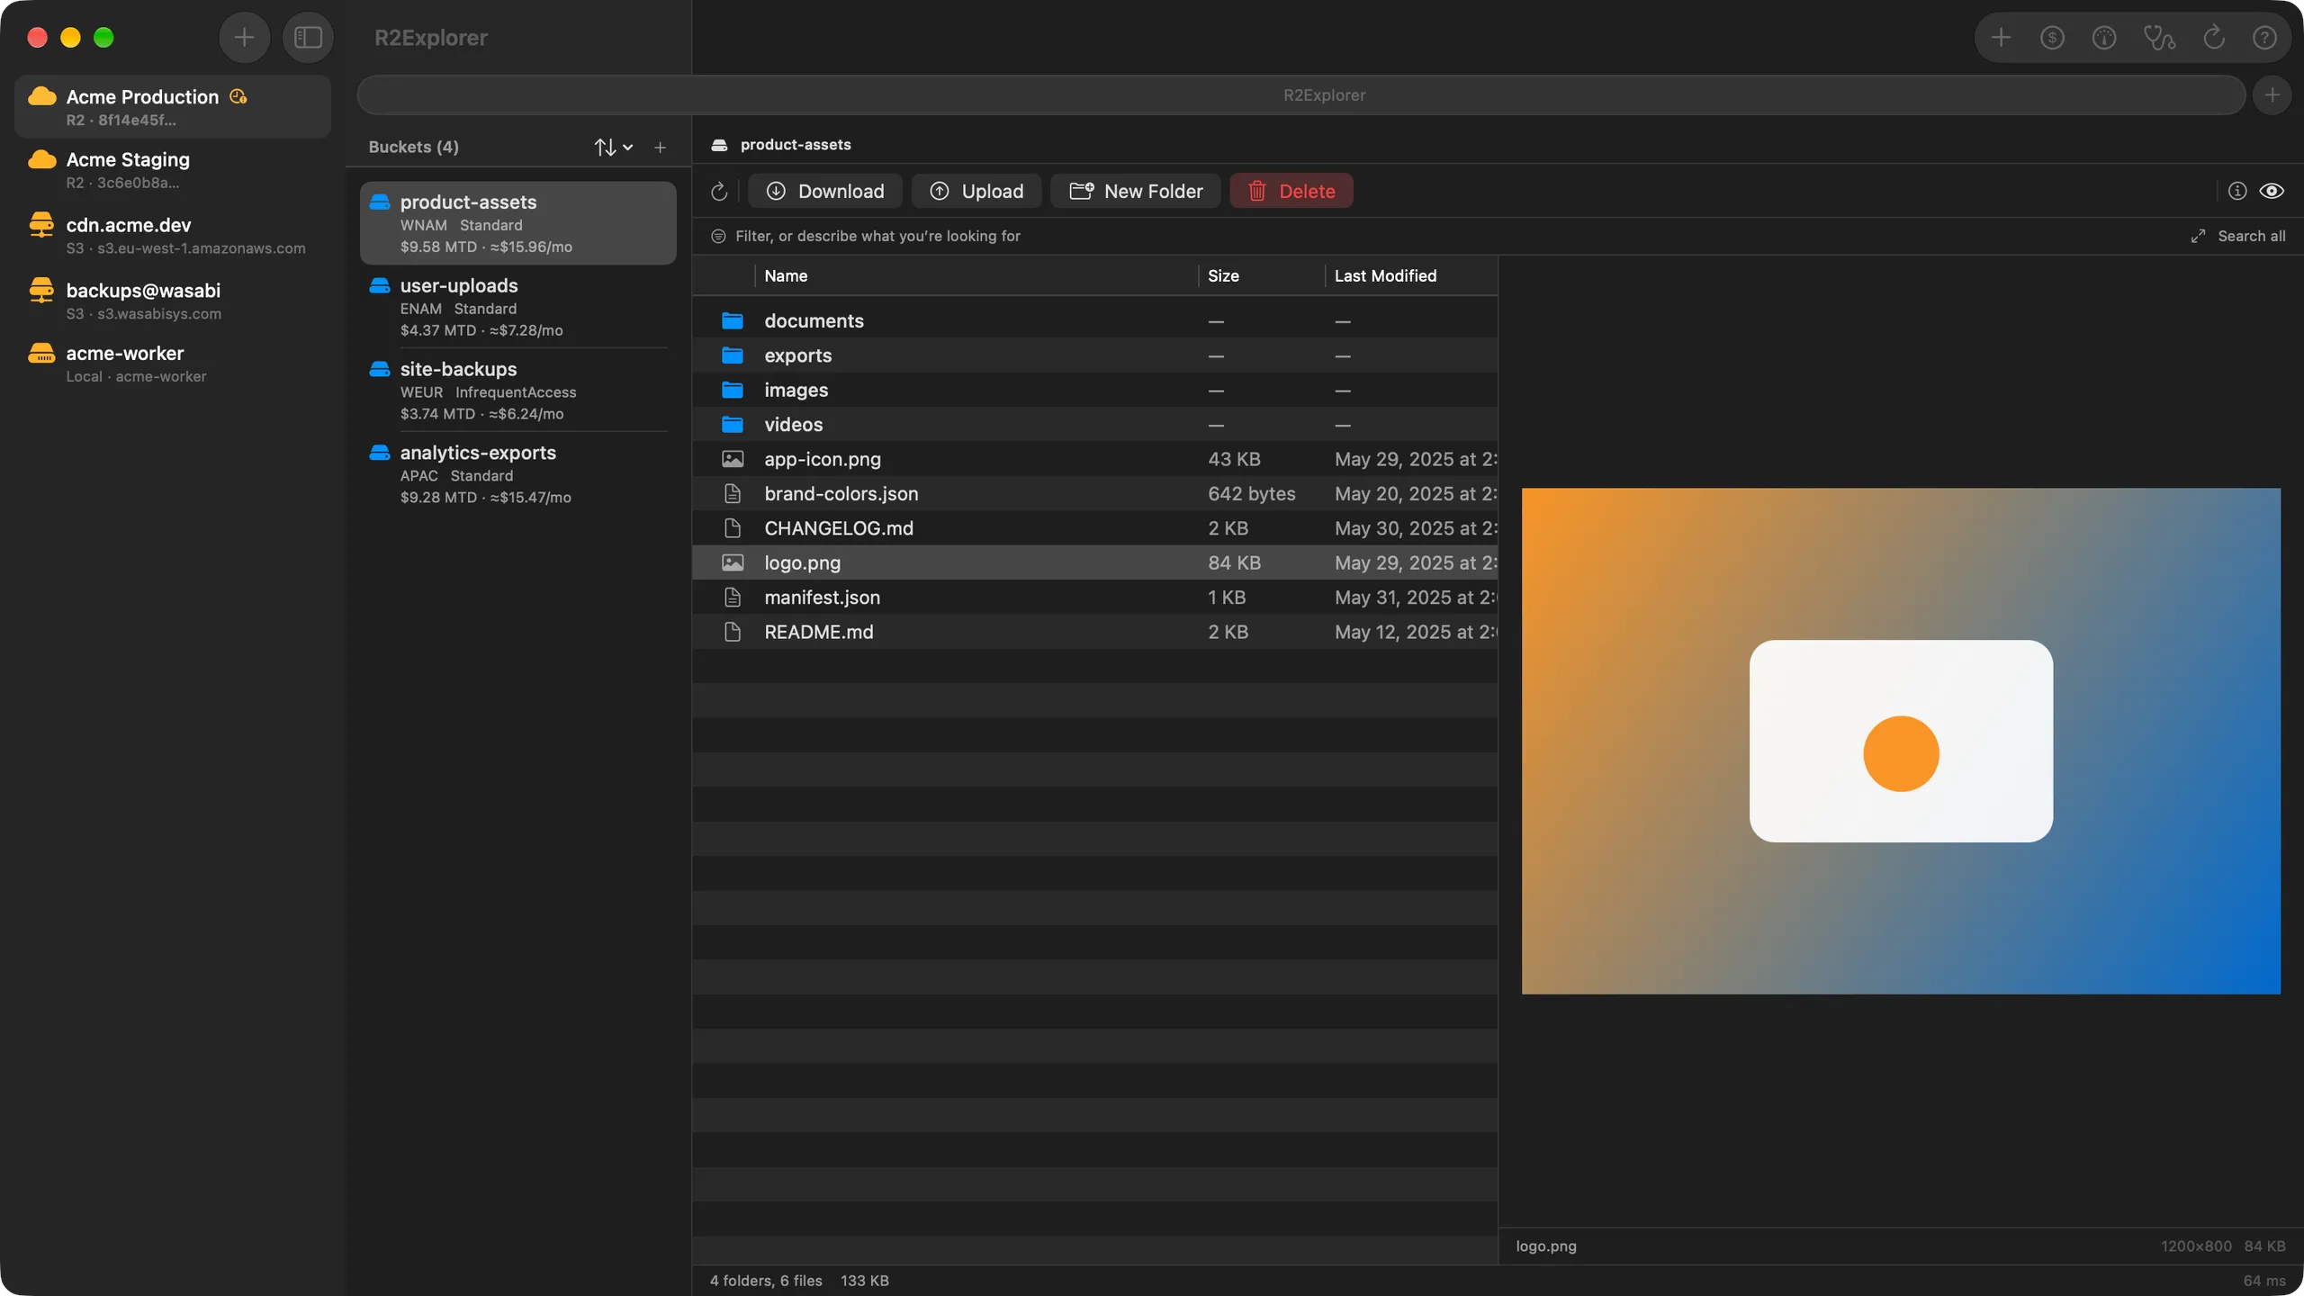Select the videos folder row
The width and height of the screenshot is (2304, 1296).
tap(1095, 424)
